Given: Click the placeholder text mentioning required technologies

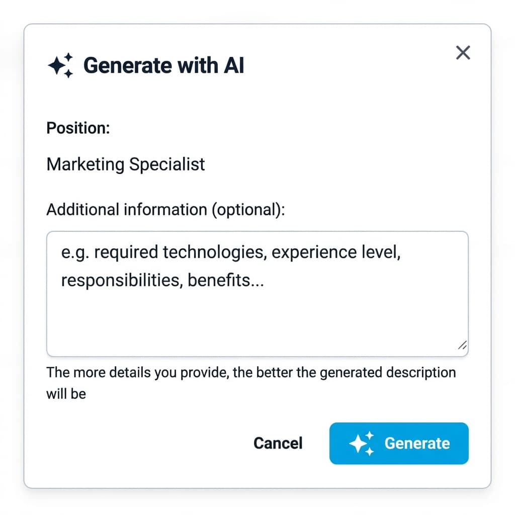Looking at the screenshot, I should pos(230,252).
